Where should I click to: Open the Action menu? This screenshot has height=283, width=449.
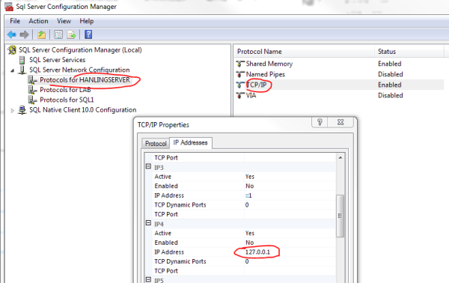pyautogui.click(x=38, y=21)
